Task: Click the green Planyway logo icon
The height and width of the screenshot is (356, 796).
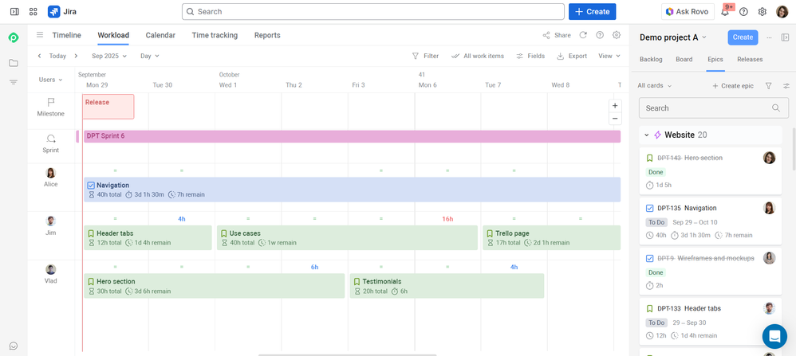Action: coord(14,37)
